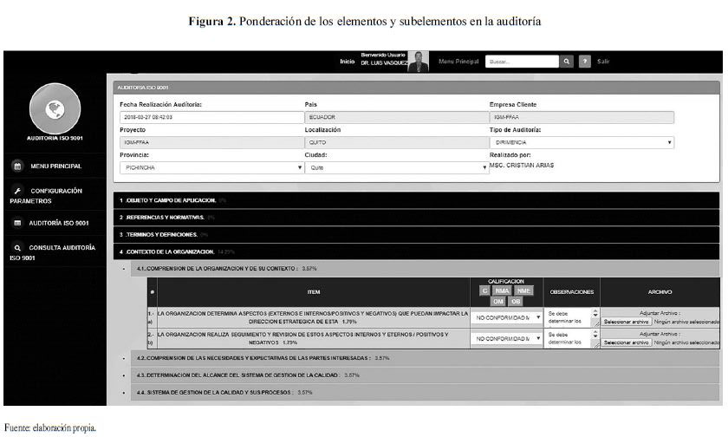Open the Ciudad dropdown showing Quito
The height and width of the screenshot is (437, 728).
396,167
